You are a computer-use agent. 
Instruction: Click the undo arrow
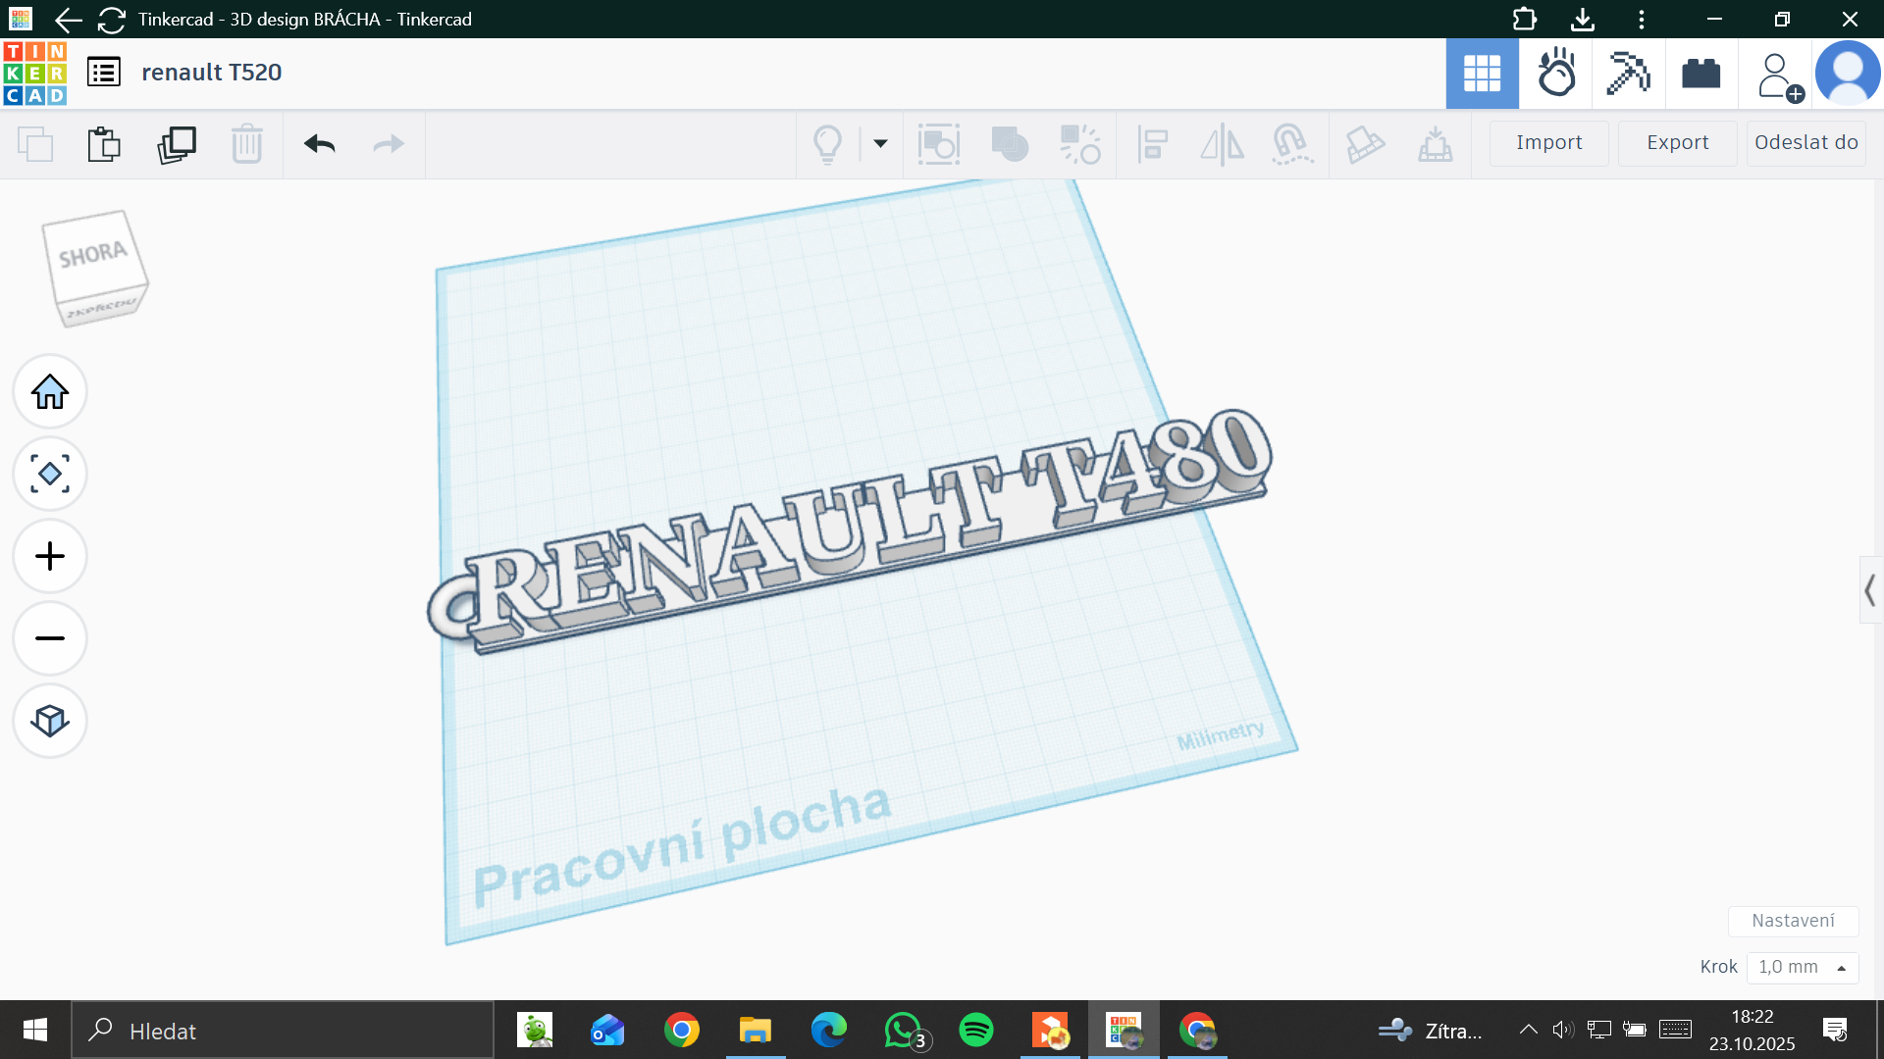[x=320, y=144]
